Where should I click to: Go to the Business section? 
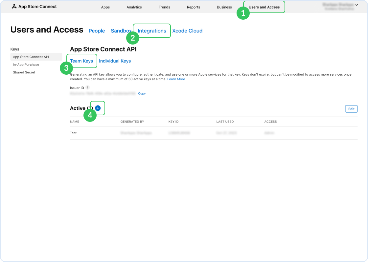(224, 7)
